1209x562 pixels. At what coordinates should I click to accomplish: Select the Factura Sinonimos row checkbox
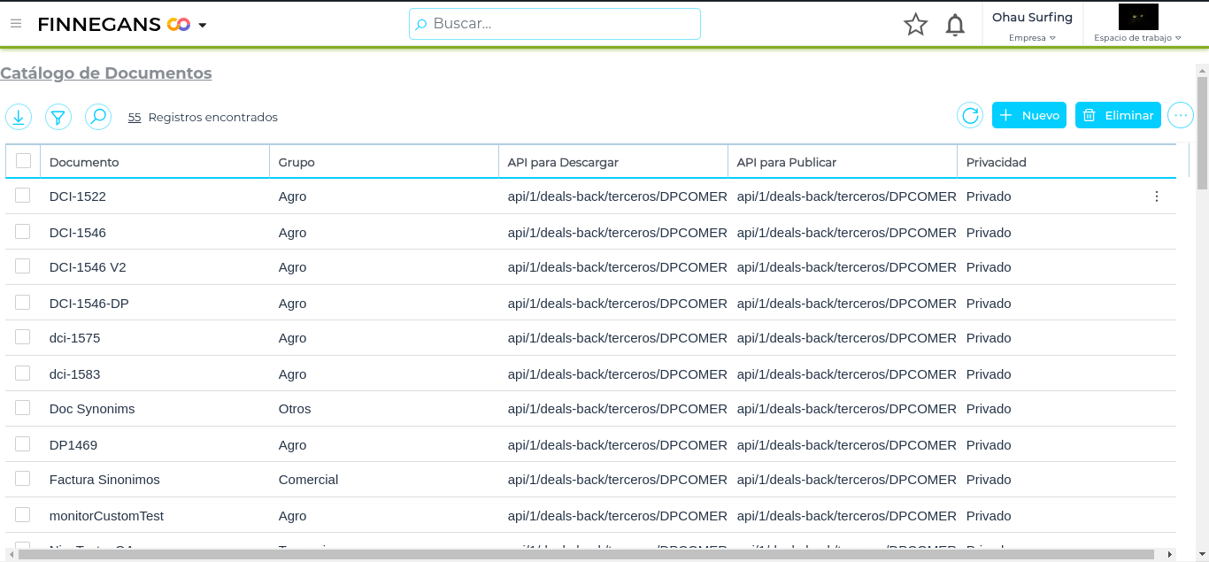[x=23, y=479]
